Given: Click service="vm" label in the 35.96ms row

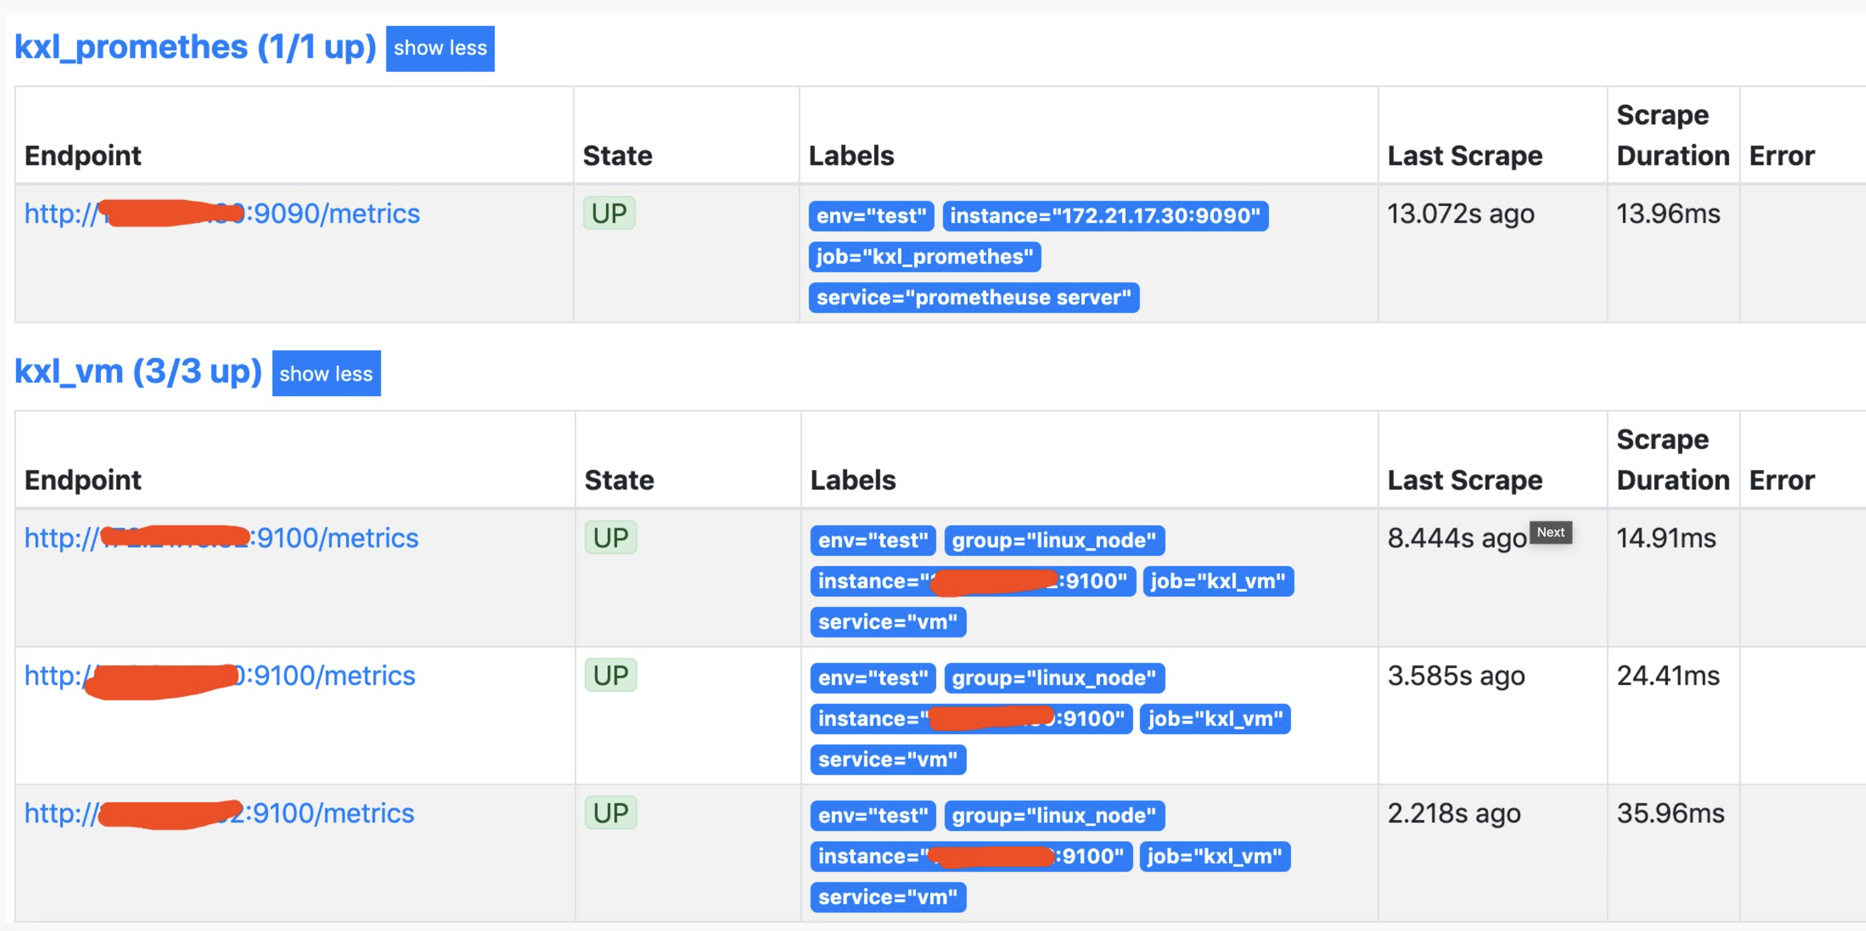Looking at the screenshot, I should pyautogui.click(x=888, y=897).
